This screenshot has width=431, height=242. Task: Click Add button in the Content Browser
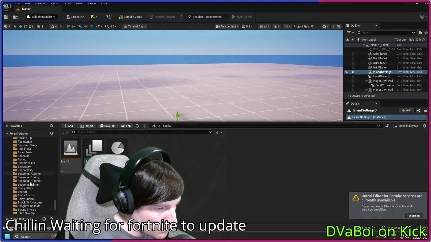(68, 126)
